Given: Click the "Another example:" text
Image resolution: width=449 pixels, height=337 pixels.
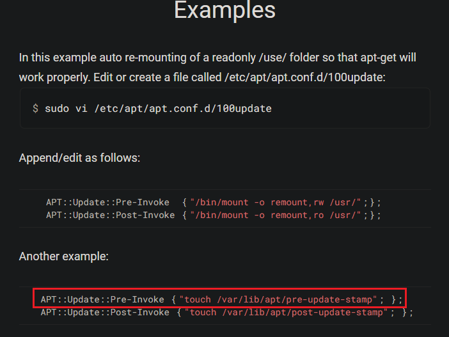Looking at the screenshot, I should (x=63, y=256).
